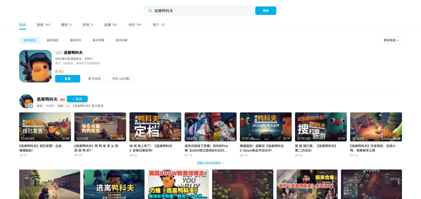Open 28小时通关 逃离鸭科夫 thumbnail
The height and width of the screenshot is (199, 421).
click(114, 184)
